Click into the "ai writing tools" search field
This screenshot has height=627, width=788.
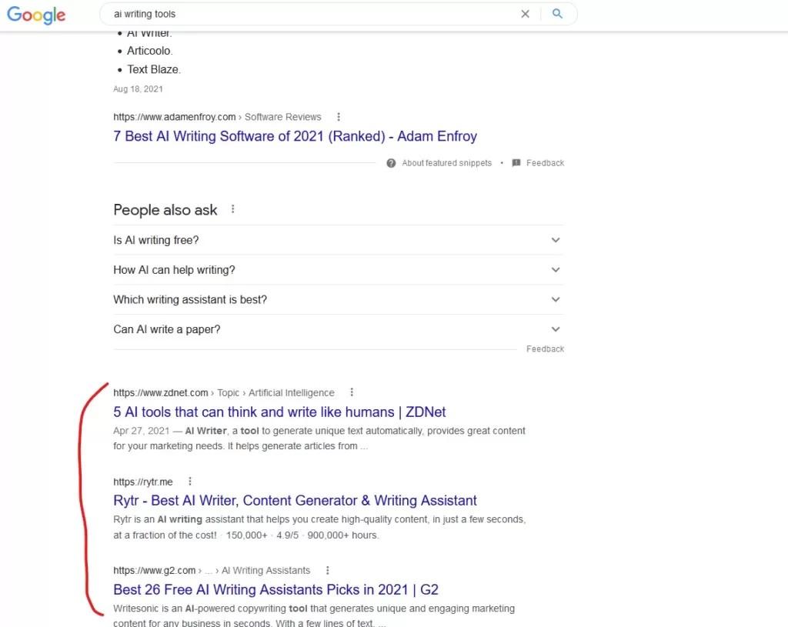312,14
